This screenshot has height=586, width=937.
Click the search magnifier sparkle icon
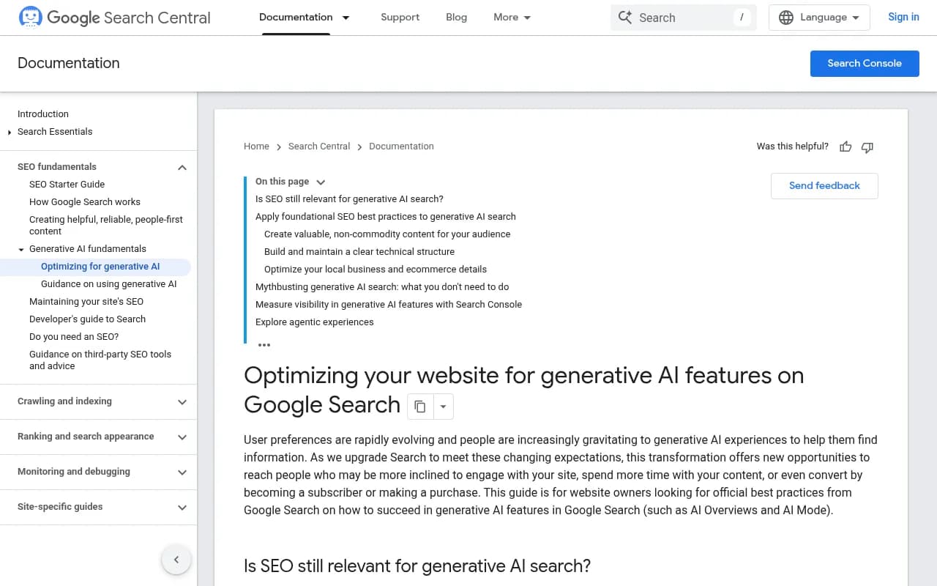(624, 18)
